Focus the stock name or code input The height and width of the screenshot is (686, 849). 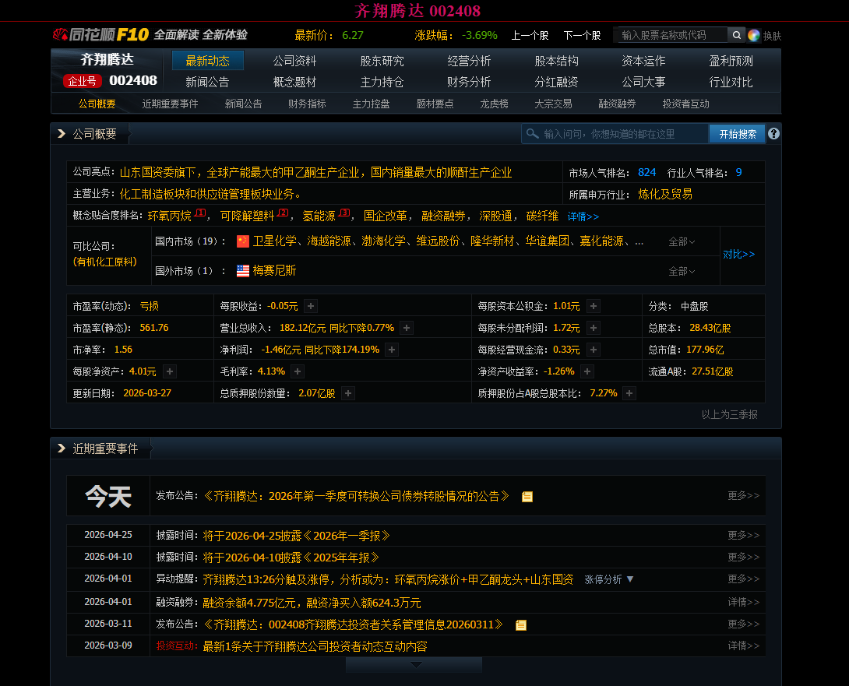pos(671,35)
